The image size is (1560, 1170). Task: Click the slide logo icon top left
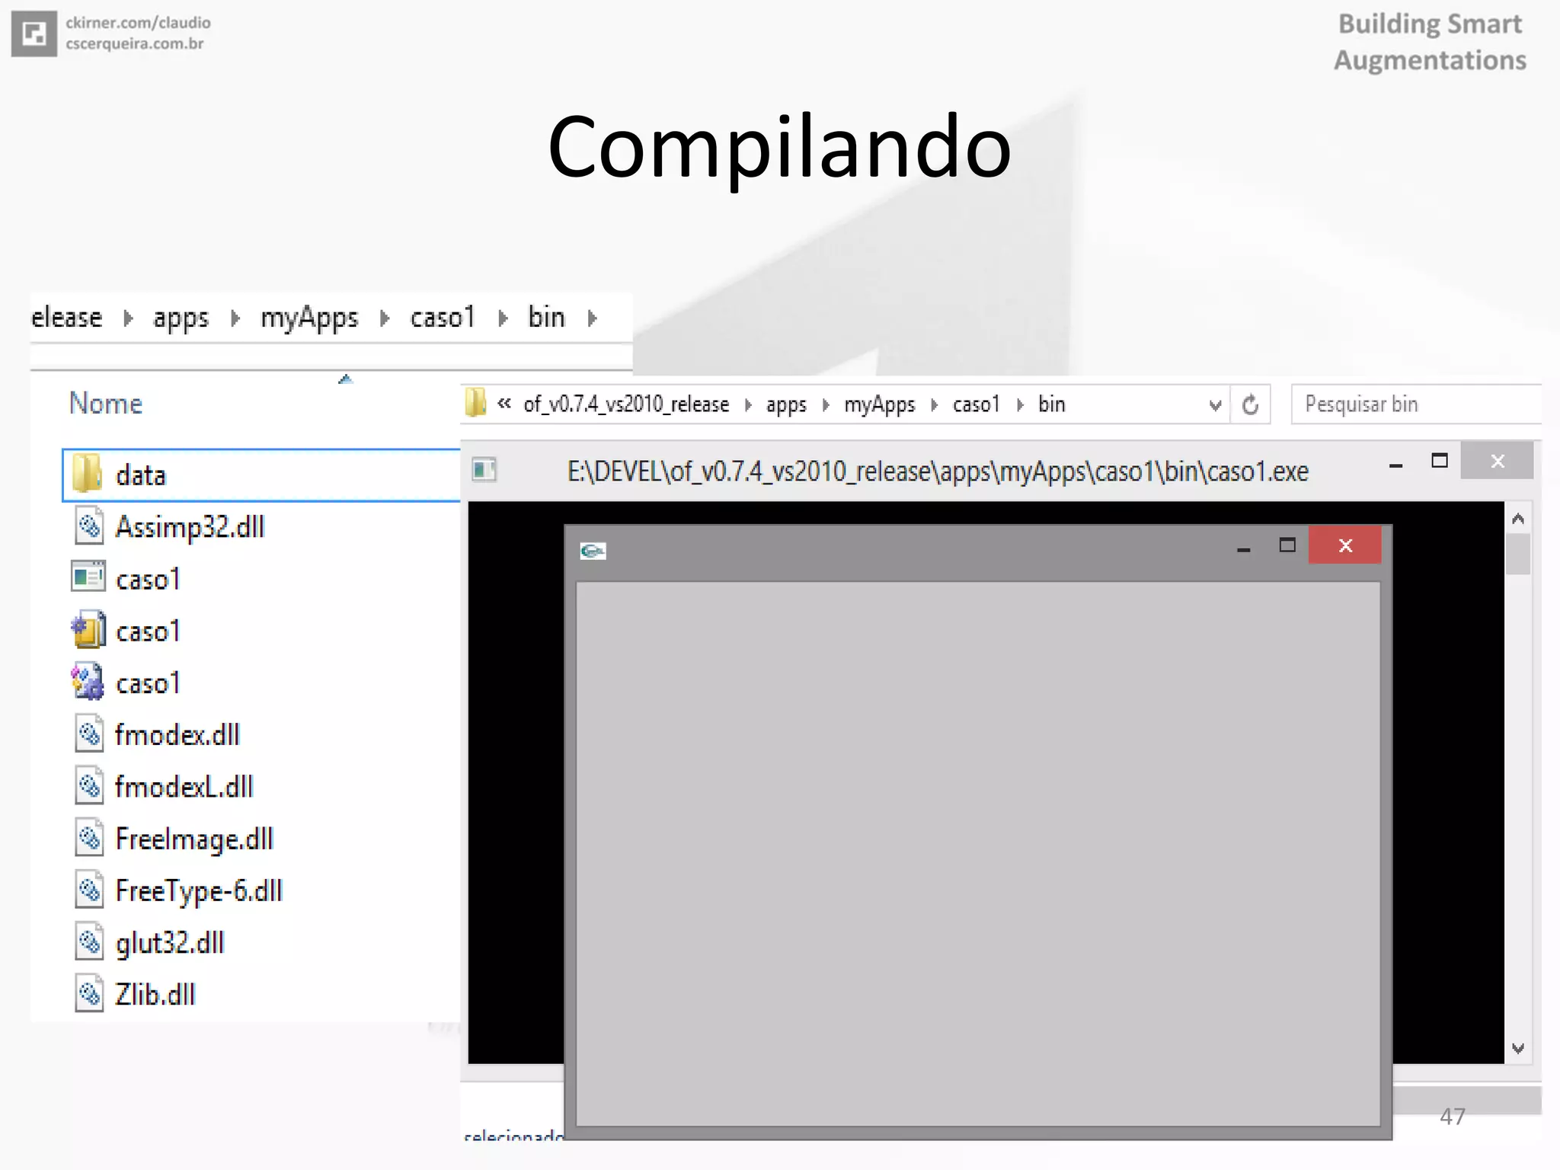click(34, 34)
